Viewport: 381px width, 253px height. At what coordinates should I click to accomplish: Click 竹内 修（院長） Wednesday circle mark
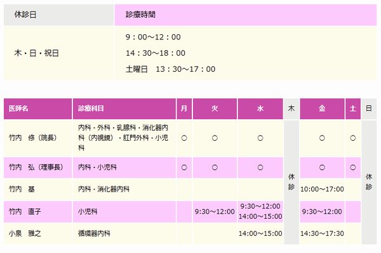[x=260, y=138]
